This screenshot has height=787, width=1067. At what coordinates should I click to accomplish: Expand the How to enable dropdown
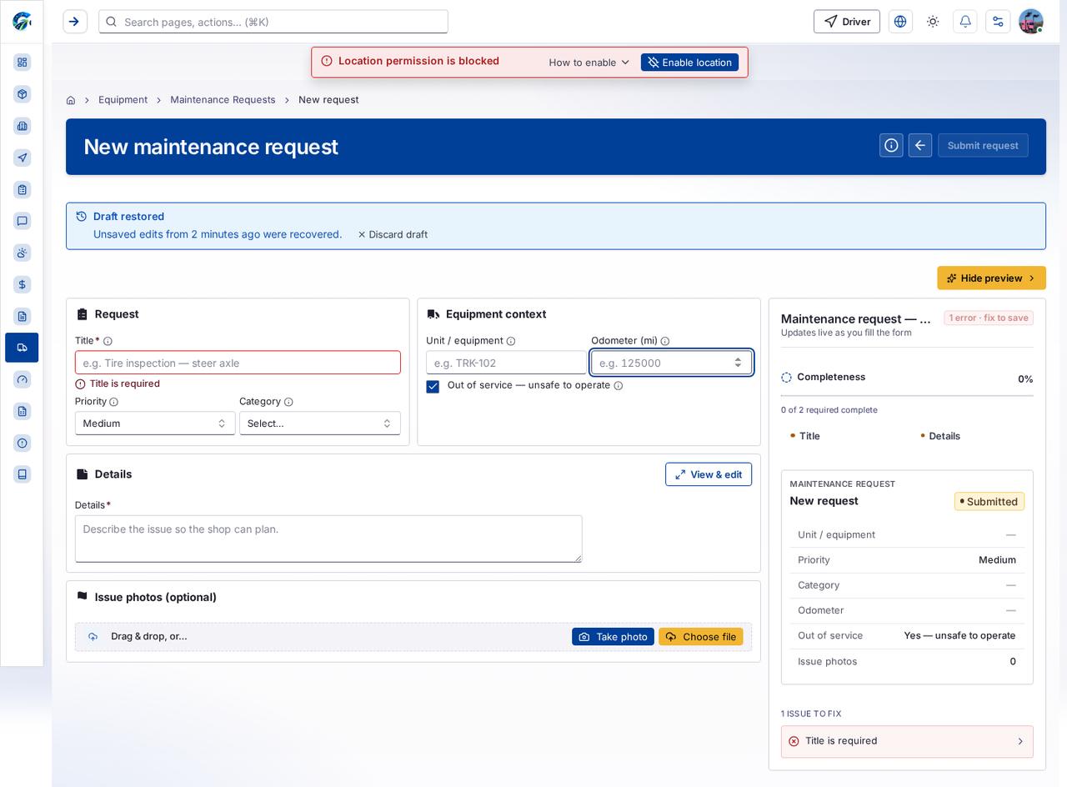point(589,63)
